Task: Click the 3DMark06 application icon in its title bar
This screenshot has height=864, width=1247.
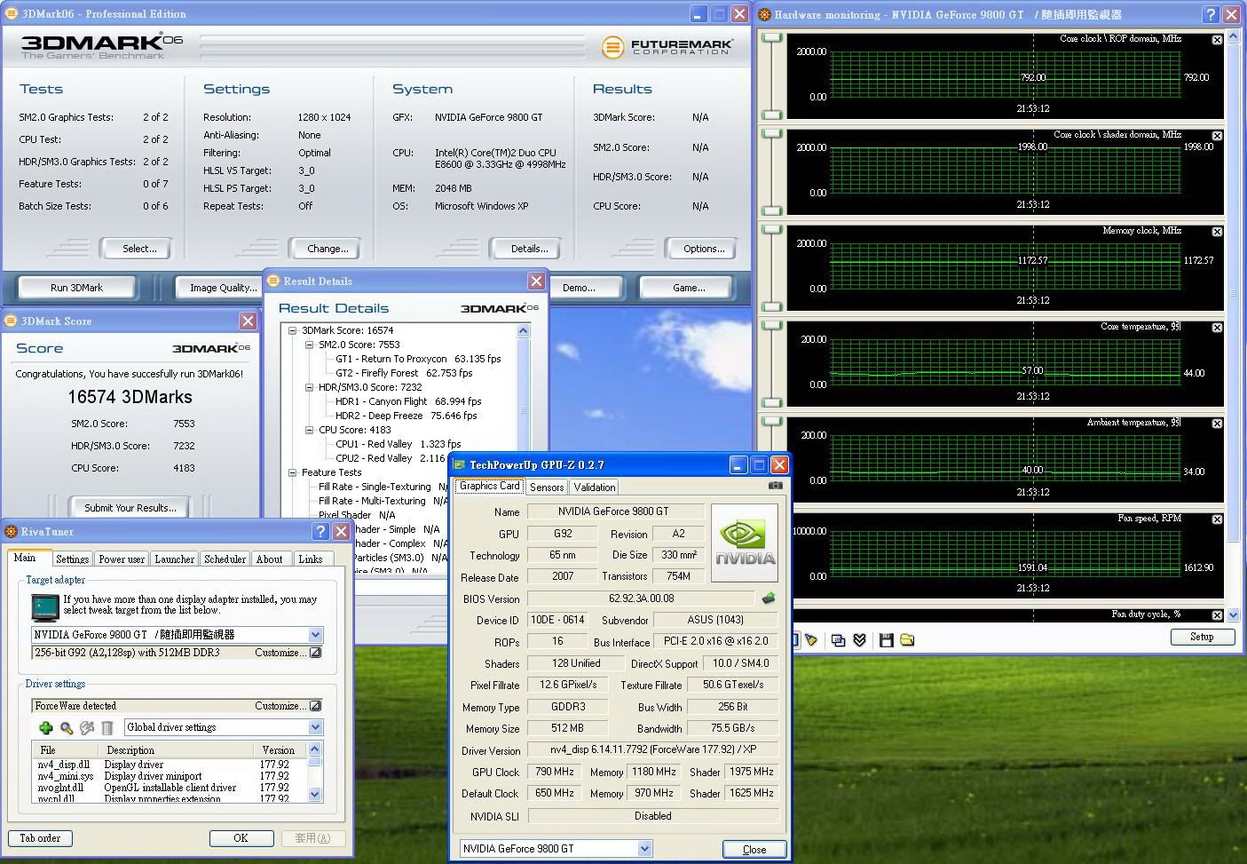Action: (12, 14)
